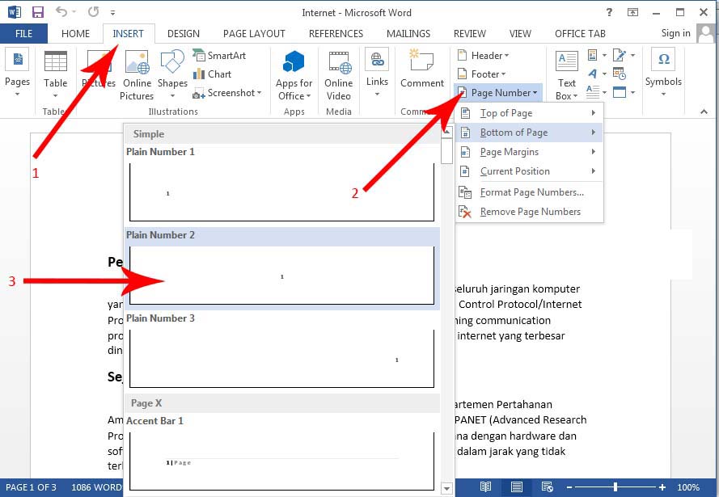Open the FILE tab
This screenshot has height=497, width=719.
23,33
